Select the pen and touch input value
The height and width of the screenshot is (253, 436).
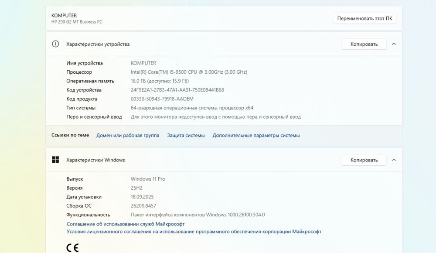pos(216,117)
